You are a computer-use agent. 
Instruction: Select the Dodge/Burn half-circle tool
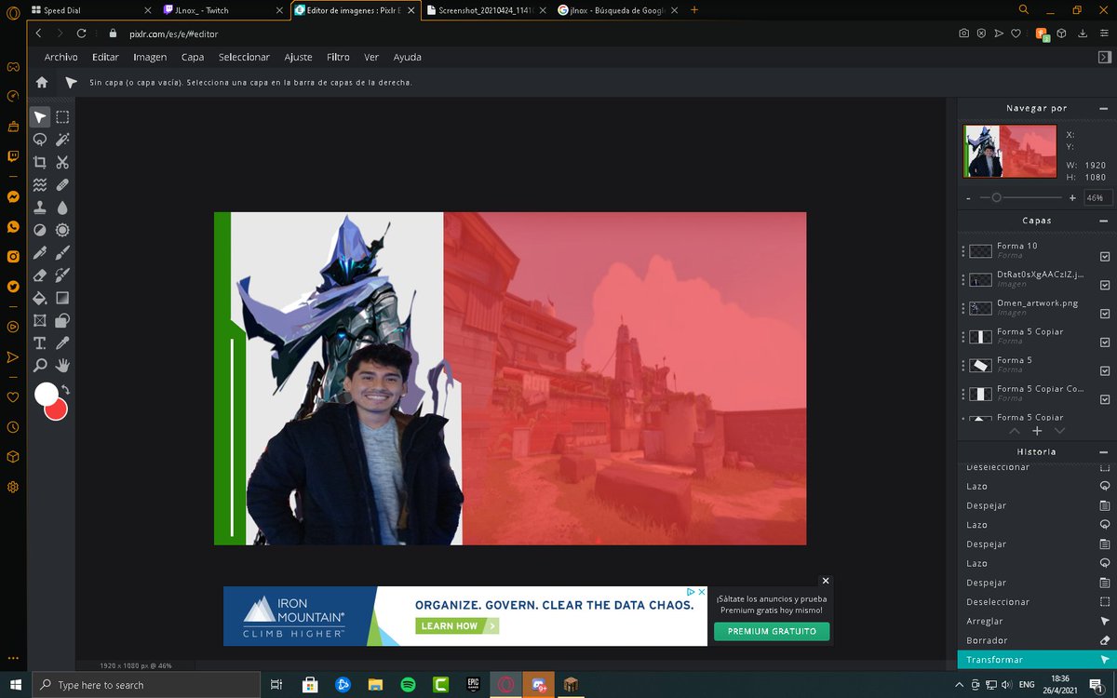point(40,230)
